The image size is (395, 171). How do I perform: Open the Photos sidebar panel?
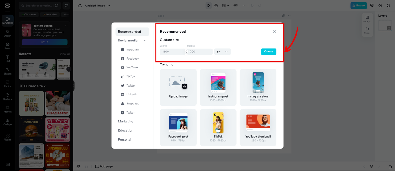[7, 84]
